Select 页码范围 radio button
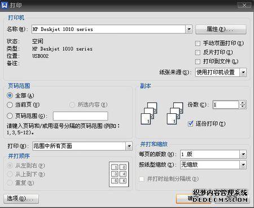This screenshot has height=208, width=254. [x=10, y=116]
